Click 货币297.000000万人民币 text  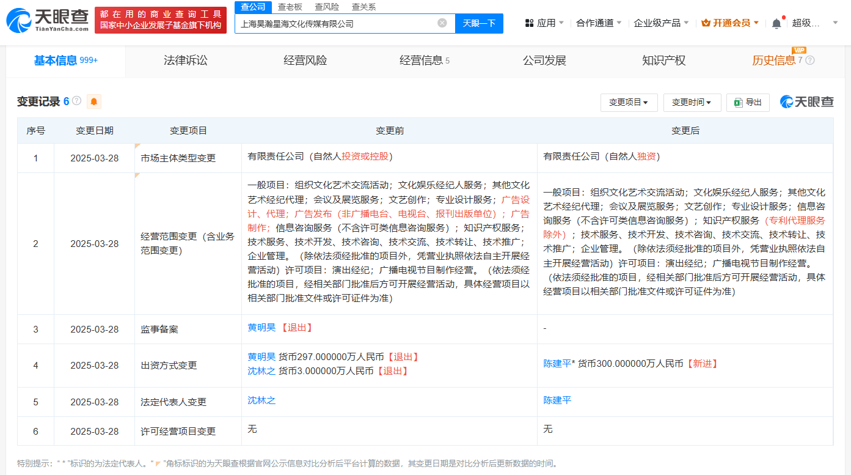331,357
